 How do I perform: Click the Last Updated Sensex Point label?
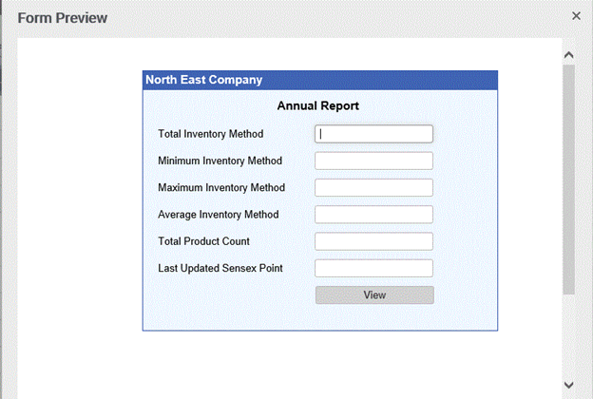tap(220, 268)
